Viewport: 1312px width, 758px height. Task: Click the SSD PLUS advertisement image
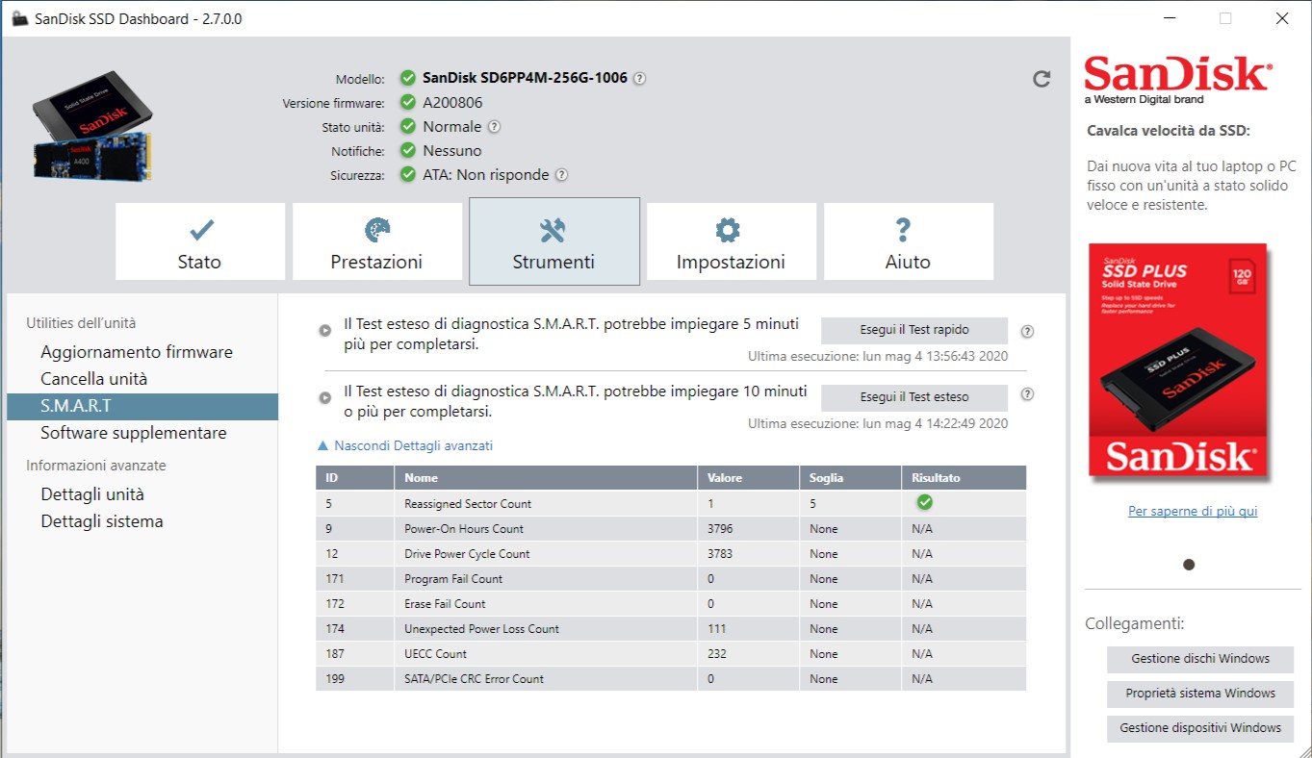click(x=1178, y=361)
